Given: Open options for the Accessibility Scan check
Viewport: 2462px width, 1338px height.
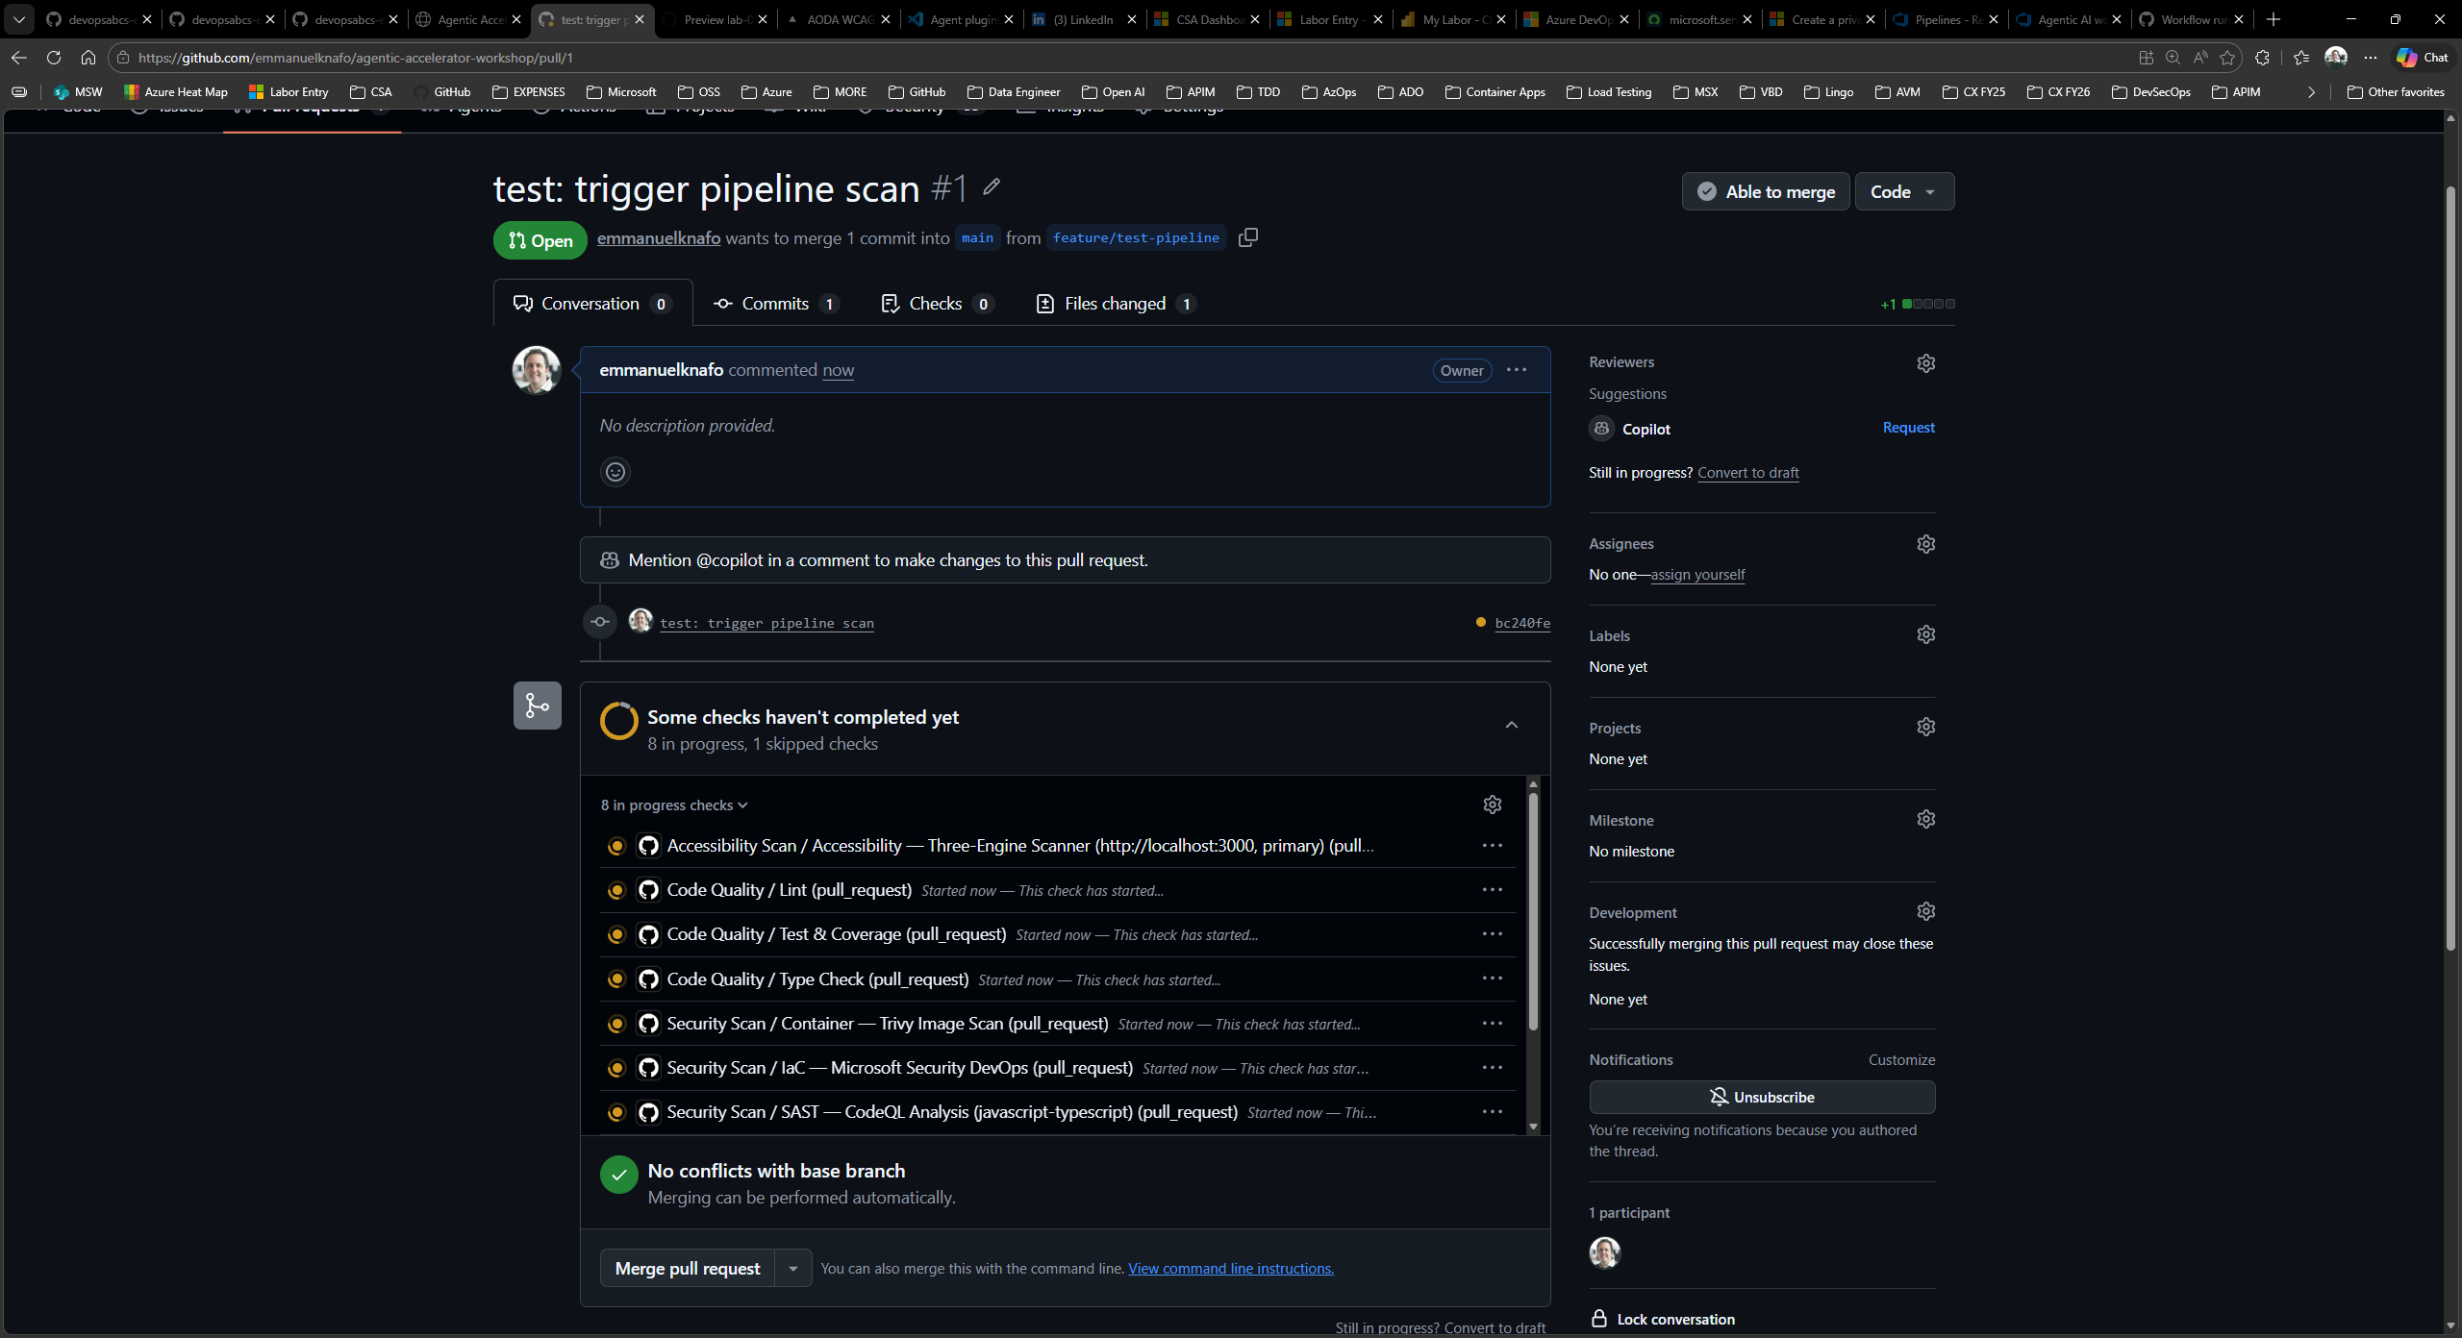Looking at the screenshot, I should pyautogui.click(x=1492, y=845).
